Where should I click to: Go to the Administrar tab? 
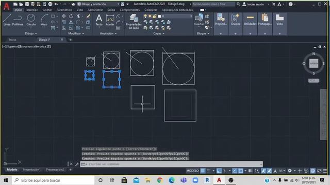[95, 10]
